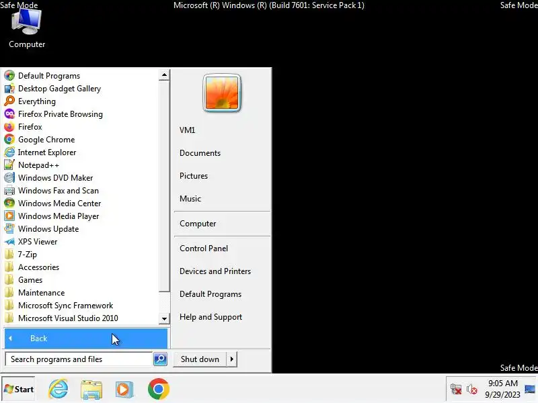This screenshot has width=538, height=403.
Task: Open the Windows Media Center icon
Action: [9, 204]
